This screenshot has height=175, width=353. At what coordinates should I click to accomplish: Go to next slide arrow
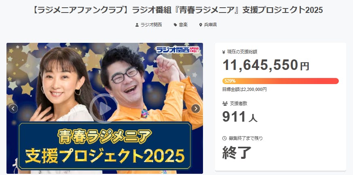tap(196, 109)
